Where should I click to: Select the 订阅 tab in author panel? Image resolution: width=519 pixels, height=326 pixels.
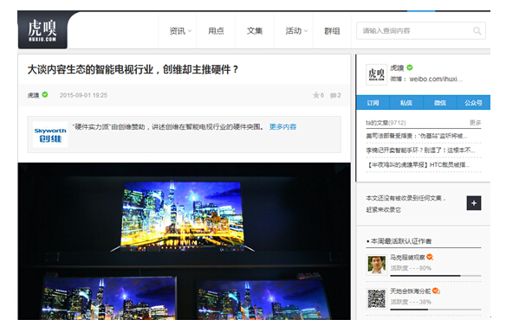tap(373, 103)
